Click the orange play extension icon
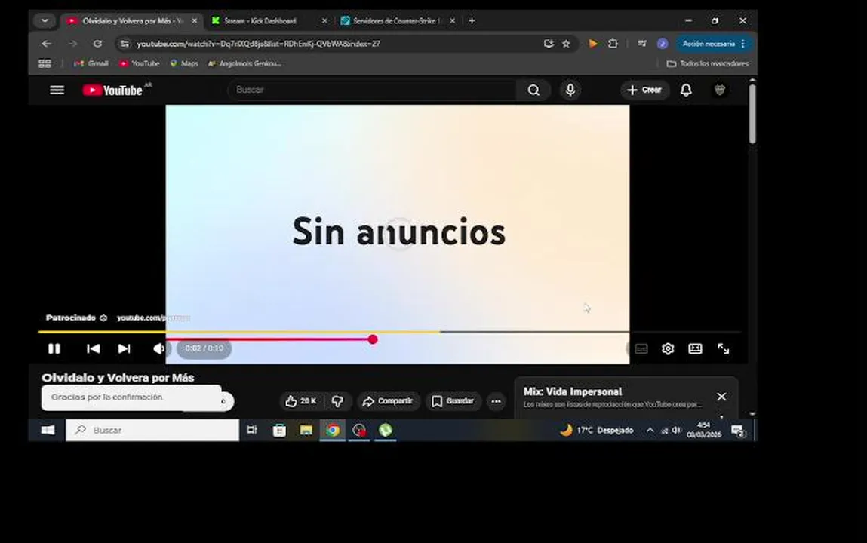Image resolution: width=867 pixels, height=543 pixels. click(593, 44)
